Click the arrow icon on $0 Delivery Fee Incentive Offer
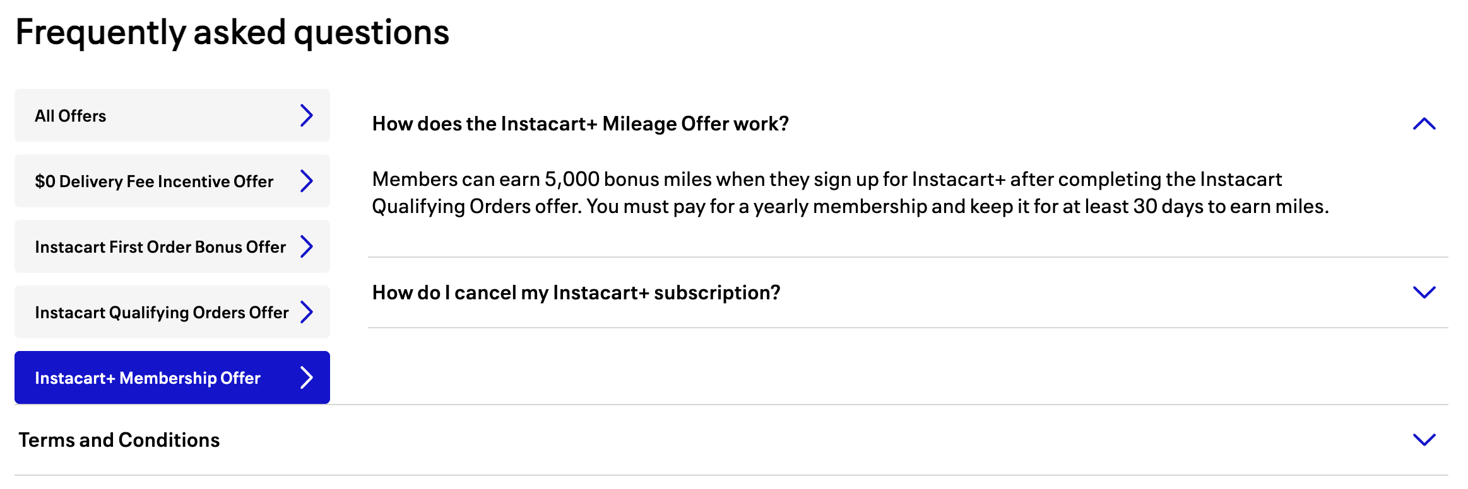The height and width of the screenshot is (489, 1468). pos(307,181)
